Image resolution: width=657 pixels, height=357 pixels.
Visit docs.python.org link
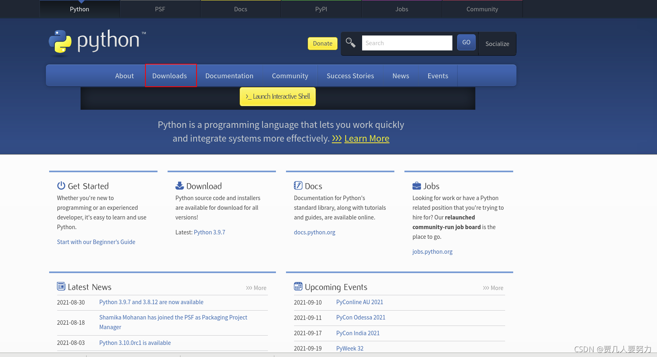click(x=315, y=232)
